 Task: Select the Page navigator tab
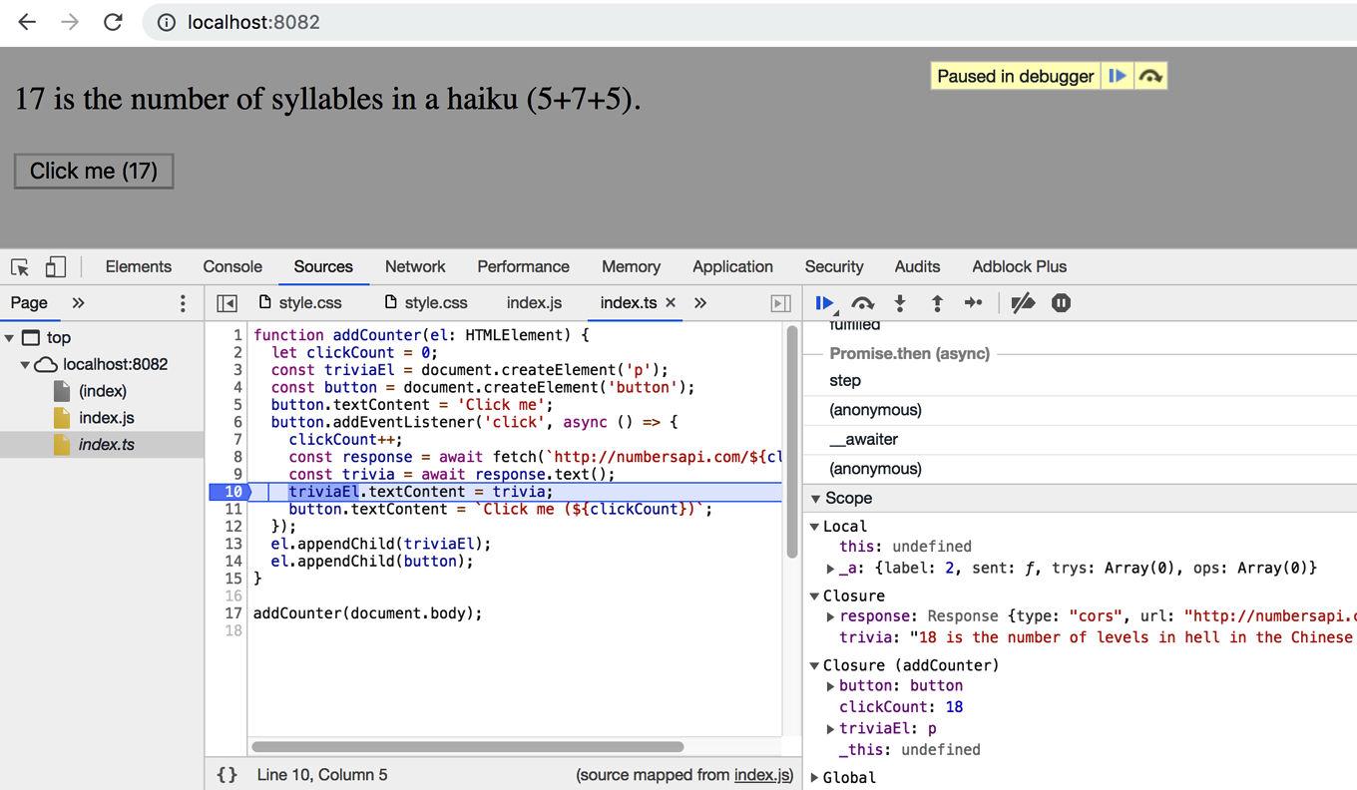click(x=29, y=302)
